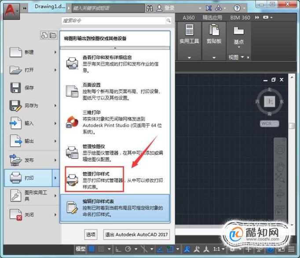Image resolution: width=300 pixels, height=258 pixels.
Task: Click the keyword search box in title bar
Action: (x=108, y=8)
